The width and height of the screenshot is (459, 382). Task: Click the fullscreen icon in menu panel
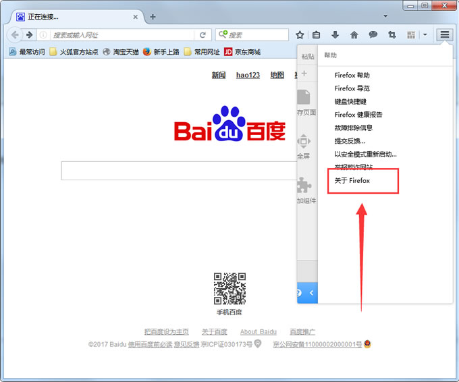(x=304, y=141)
